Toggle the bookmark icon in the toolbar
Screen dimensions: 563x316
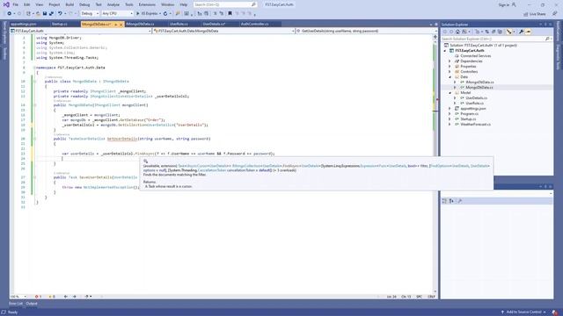(x=230, y=14)
